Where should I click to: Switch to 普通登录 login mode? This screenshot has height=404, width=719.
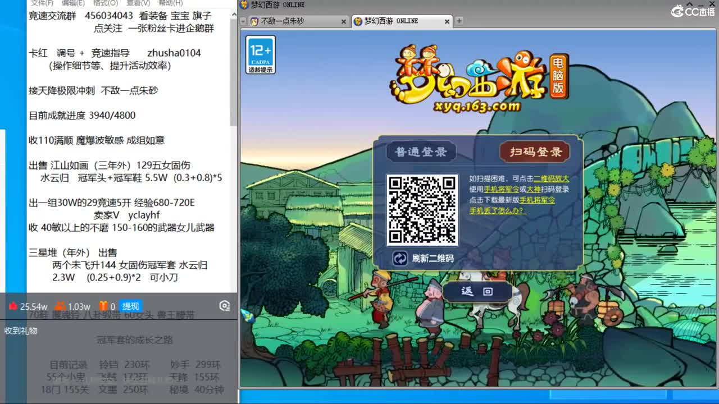pos(421,151)
